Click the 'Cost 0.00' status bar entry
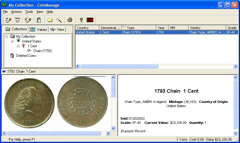The height and width of the screenshot is (143, 240). pos(197,139)
